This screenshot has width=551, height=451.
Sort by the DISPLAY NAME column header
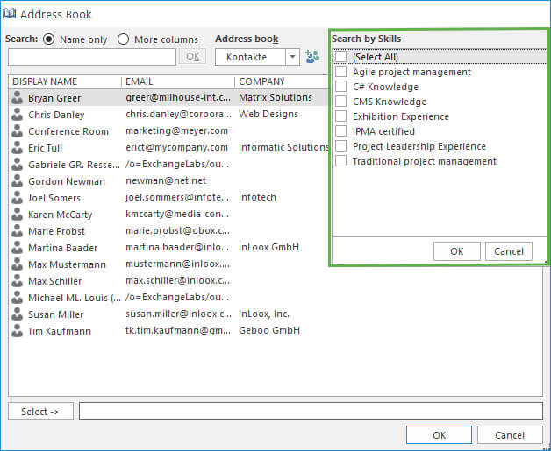(x=45, y=81)
